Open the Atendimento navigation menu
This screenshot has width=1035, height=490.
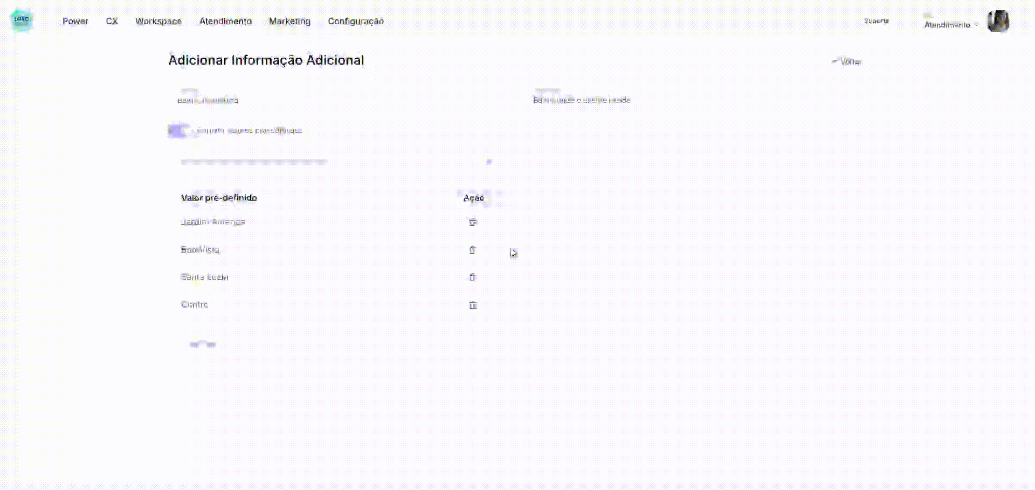coord(225,21)
